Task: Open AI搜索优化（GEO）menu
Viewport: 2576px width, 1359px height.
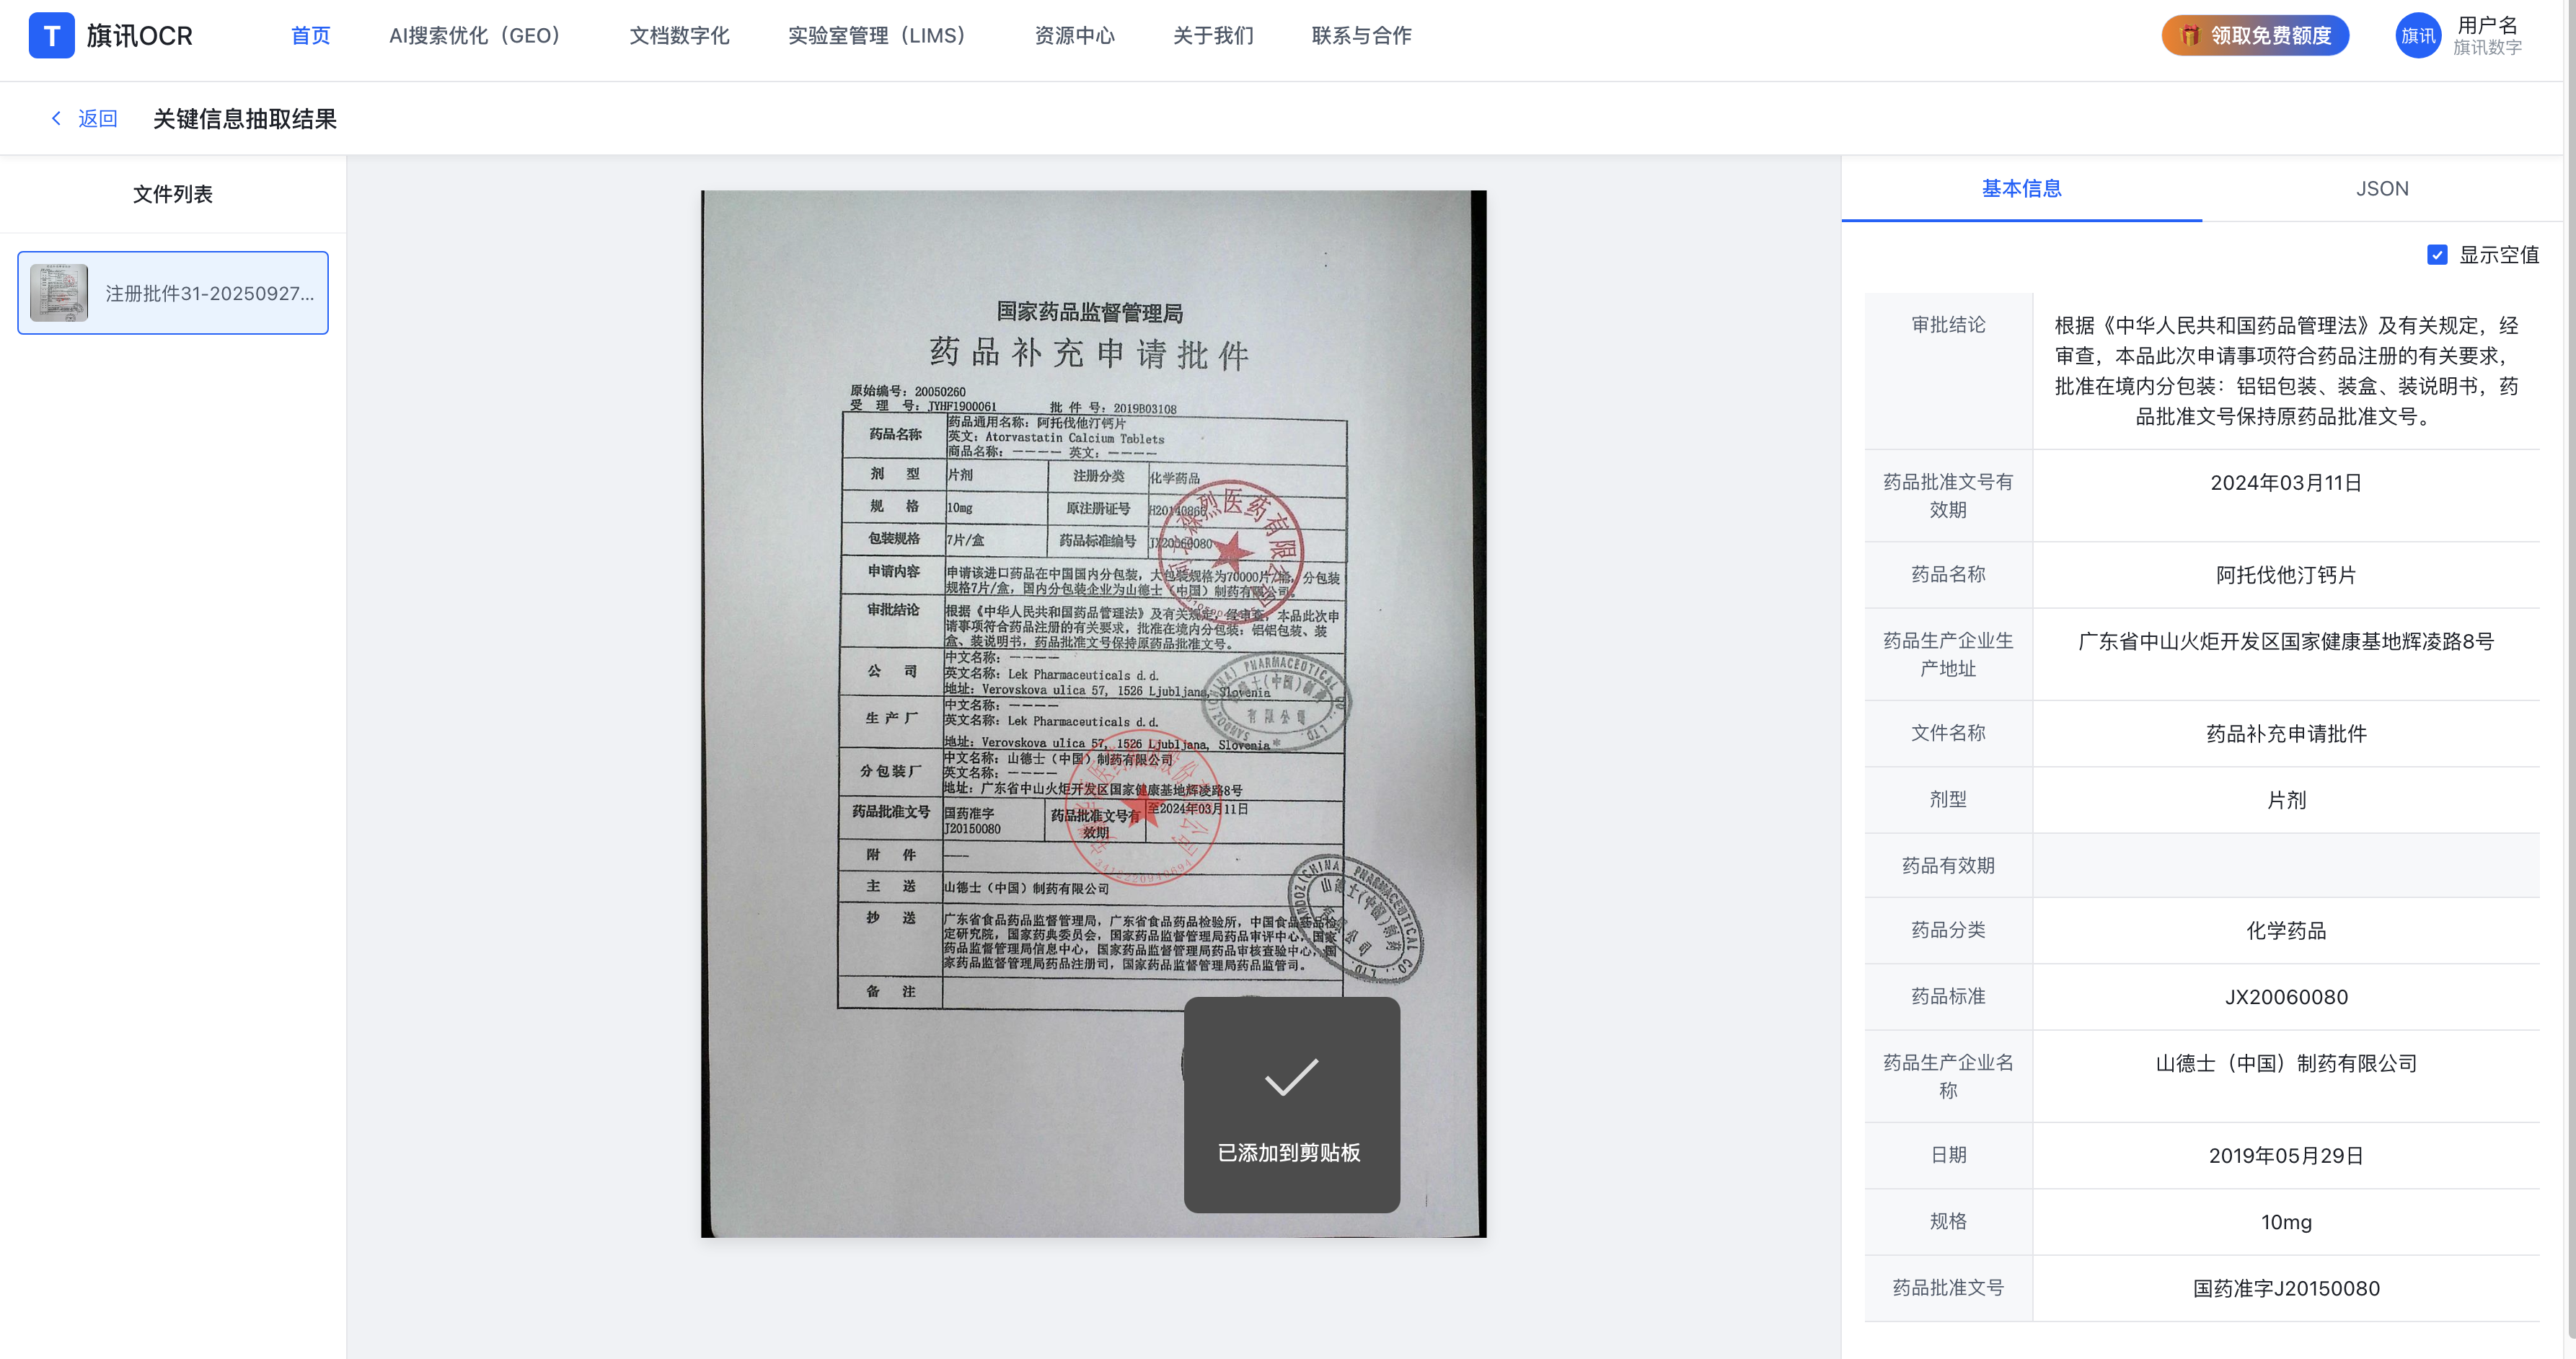Action: (x=474, y=36)
